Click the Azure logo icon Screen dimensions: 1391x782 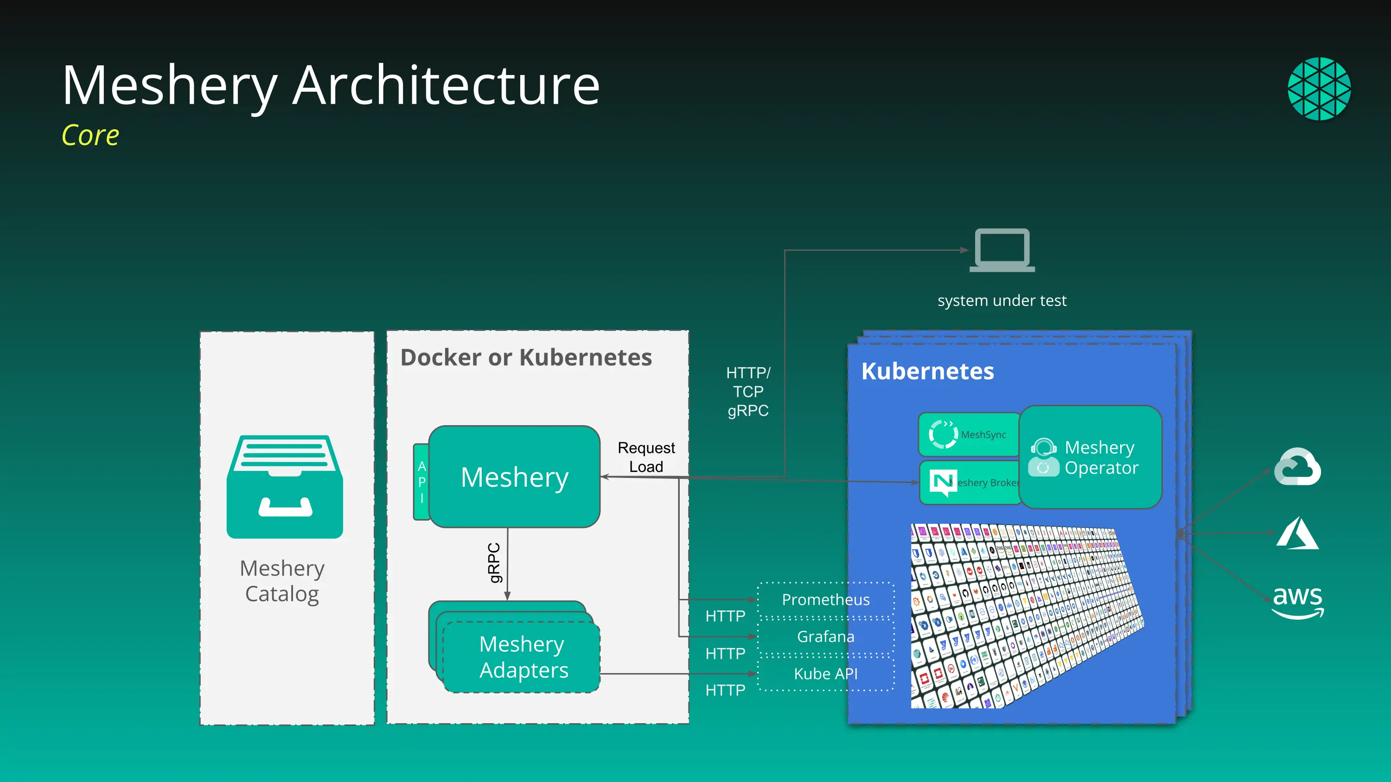(1297, 533)
